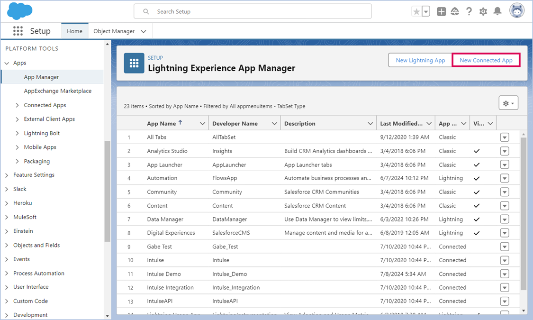
Task: Open Description column menu chevron
Action: click(370, 123)
